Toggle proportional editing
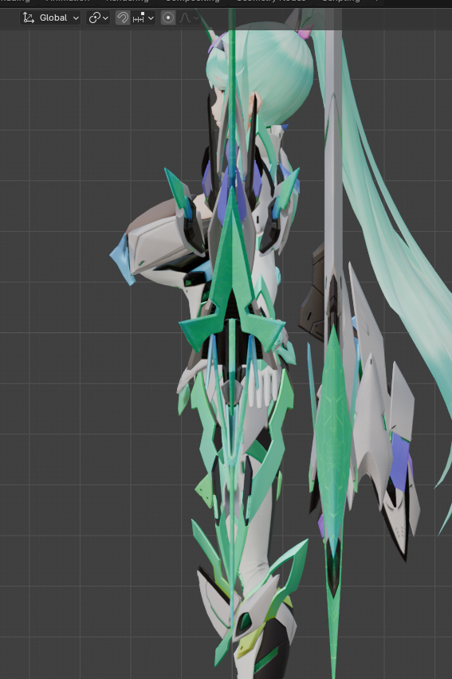 (168, 18)
